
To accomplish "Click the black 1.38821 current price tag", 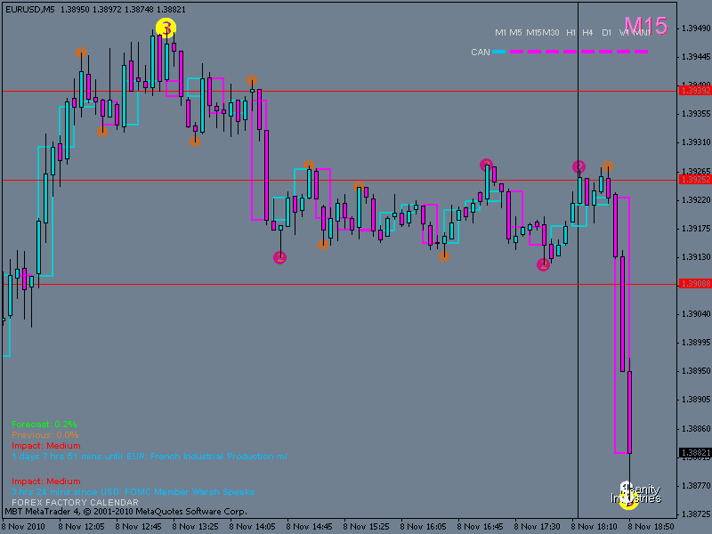I will point(695,453).
